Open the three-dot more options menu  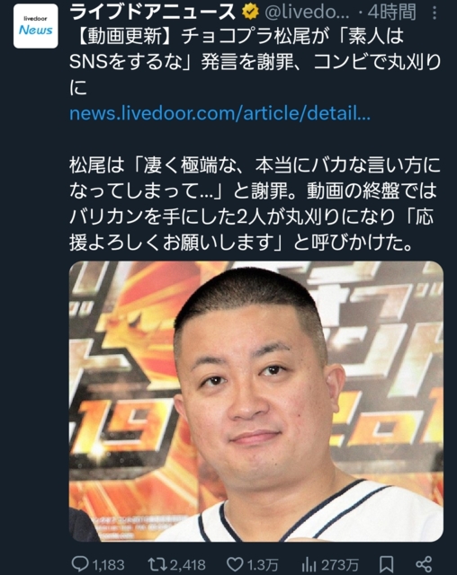[x=435, y=13]
